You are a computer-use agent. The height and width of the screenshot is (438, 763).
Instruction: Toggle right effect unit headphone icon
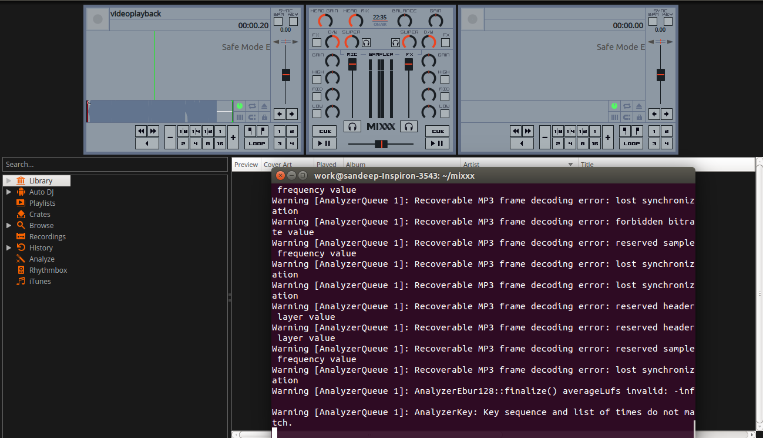395,42
